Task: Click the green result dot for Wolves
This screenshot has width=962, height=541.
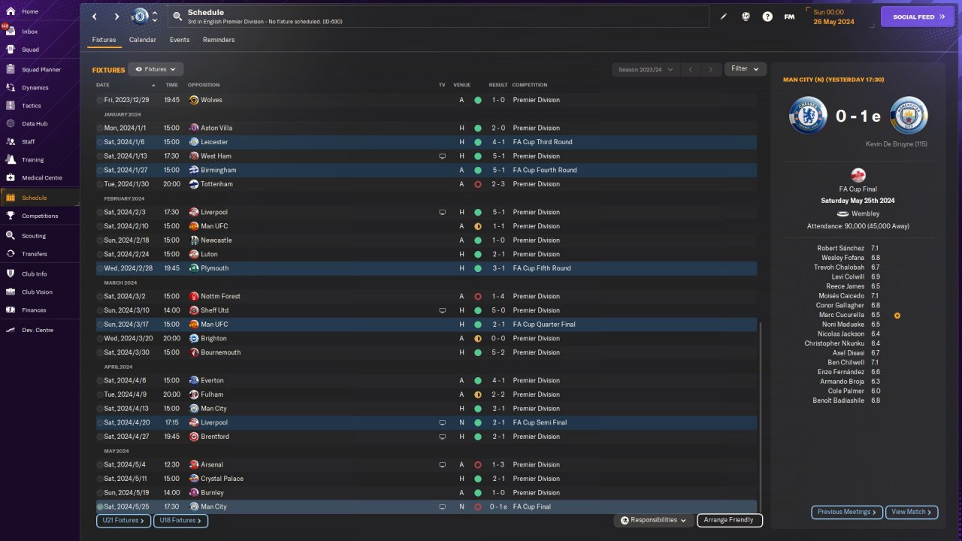Action: 477,100
